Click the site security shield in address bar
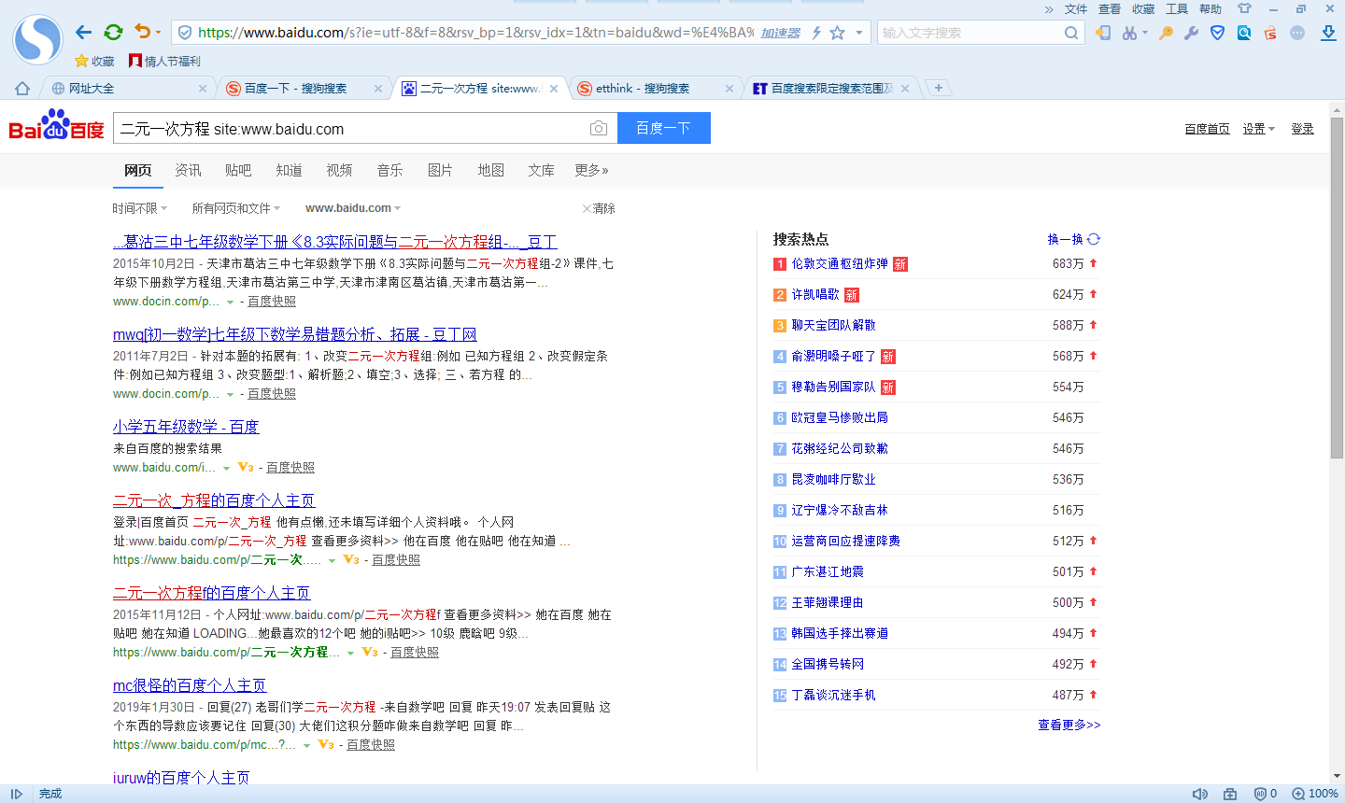The width and height of the screenshot is (1345, 803). pos(185,33)
